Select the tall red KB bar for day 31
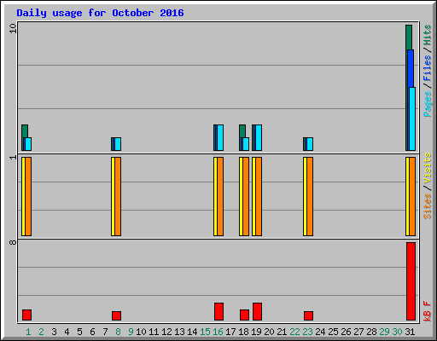The width and height of the screenshot is (437, 341). [x=411, y=281]
